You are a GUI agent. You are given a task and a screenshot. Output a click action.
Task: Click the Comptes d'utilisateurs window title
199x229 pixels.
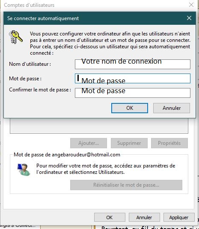point(29,5)
